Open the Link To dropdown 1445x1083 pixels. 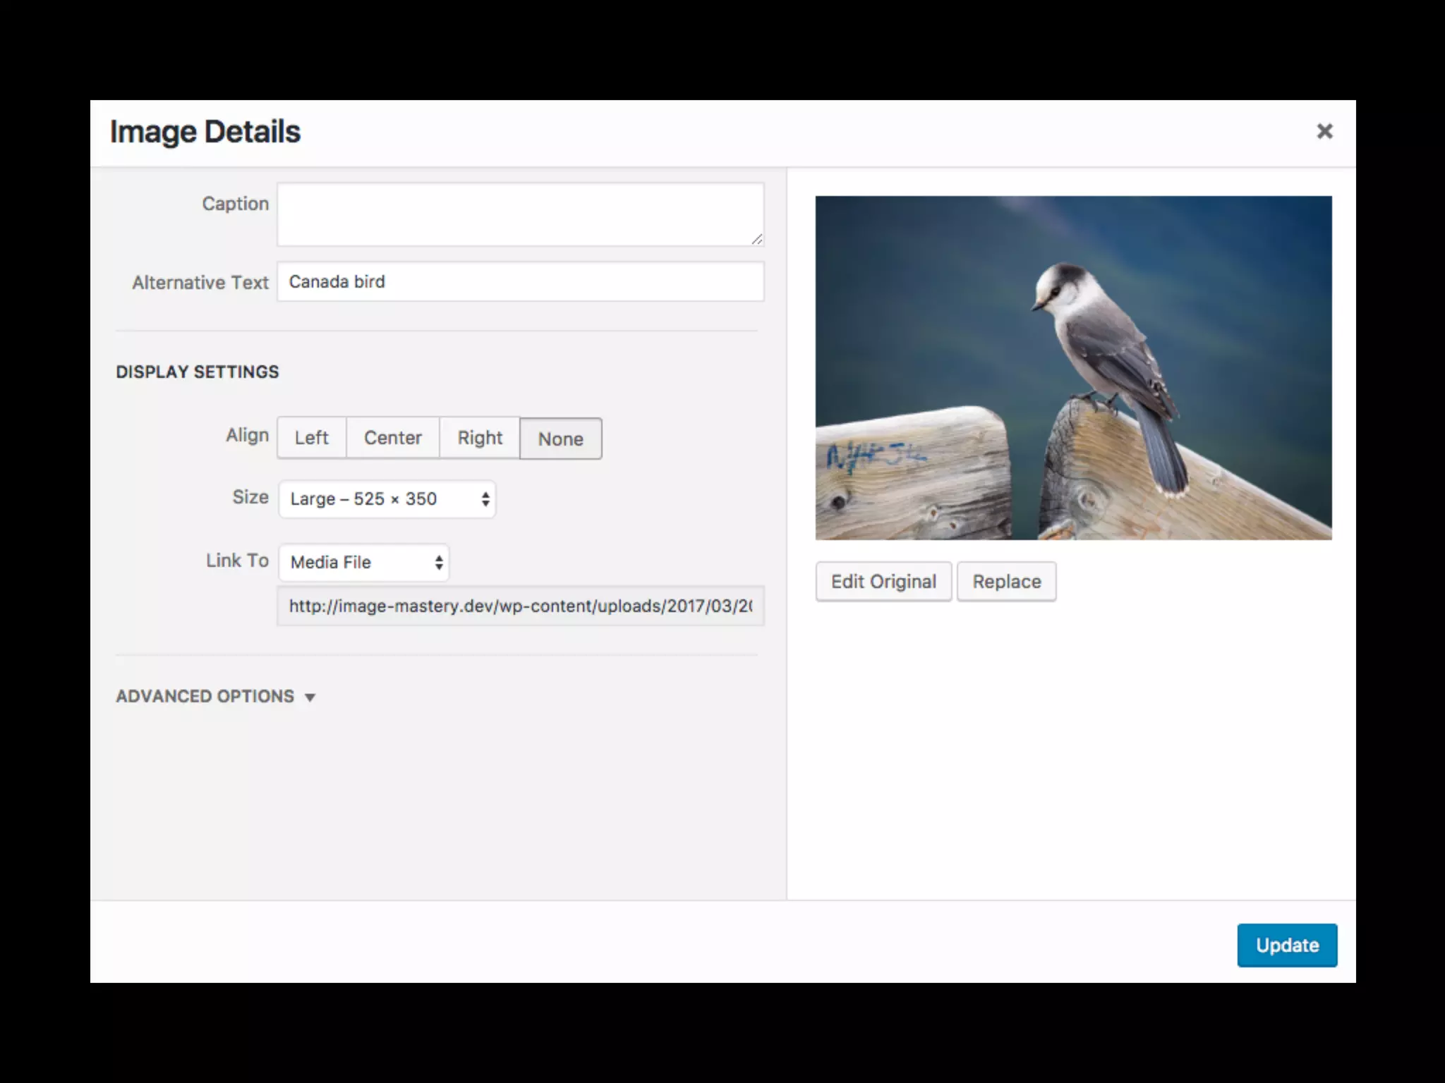tap(364, 563)
